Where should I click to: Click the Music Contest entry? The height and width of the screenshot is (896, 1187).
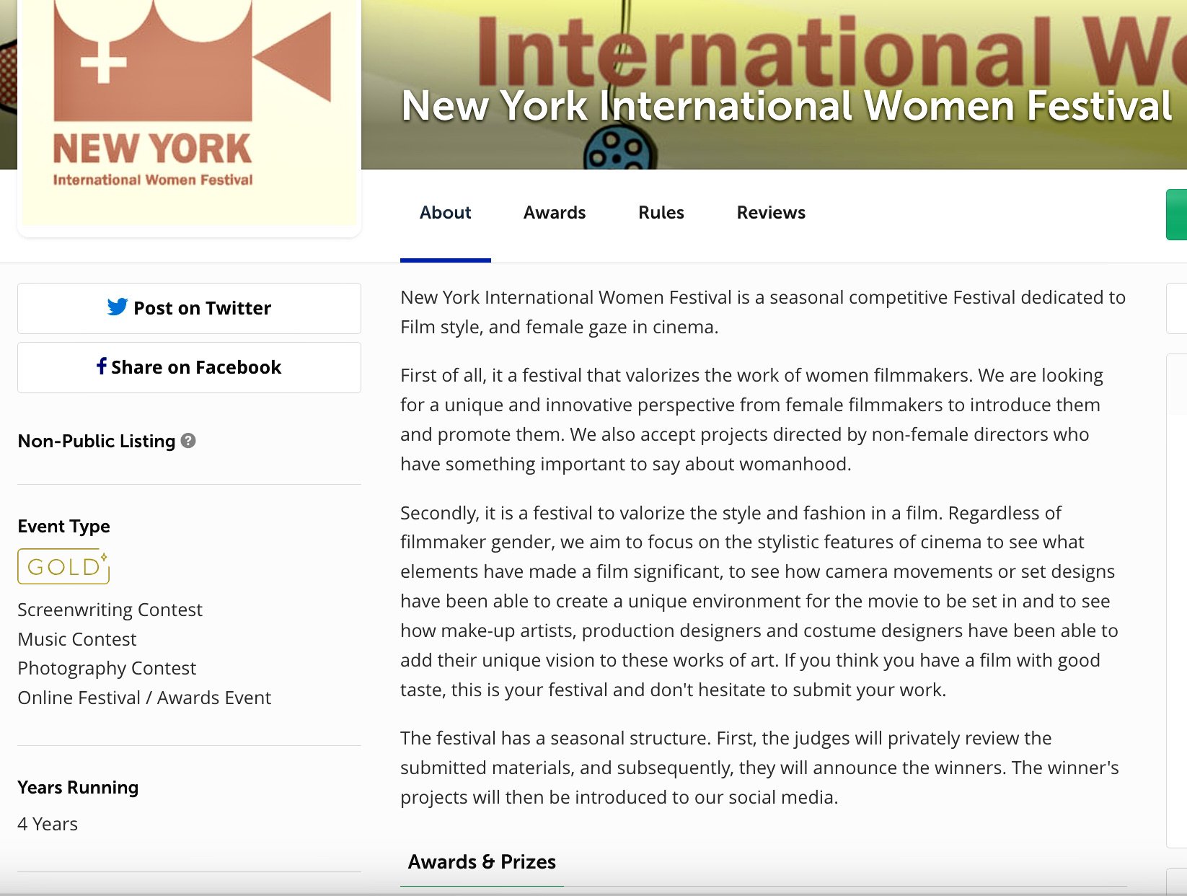[77, 639]
